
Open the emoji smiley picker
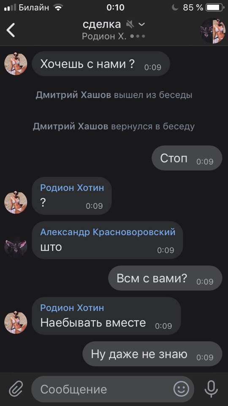pos(181,389)
